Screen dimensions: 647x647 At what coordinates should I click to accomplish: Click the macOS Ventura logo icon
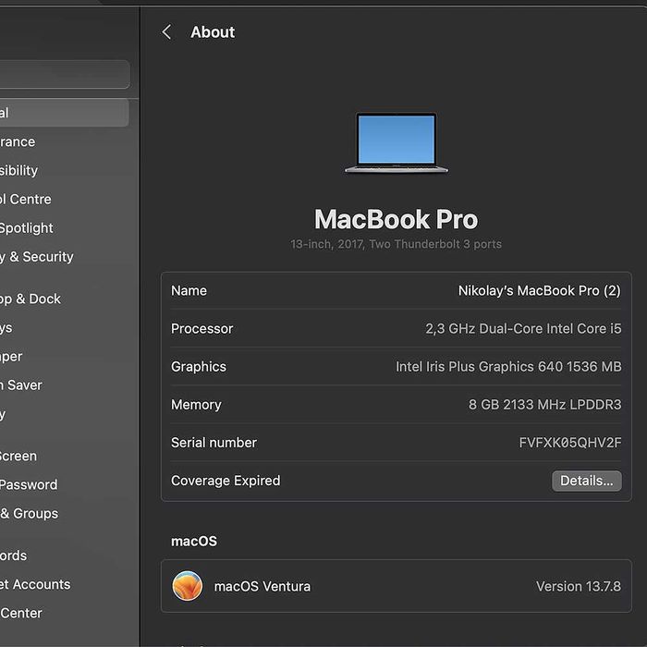tap(188, 586)
